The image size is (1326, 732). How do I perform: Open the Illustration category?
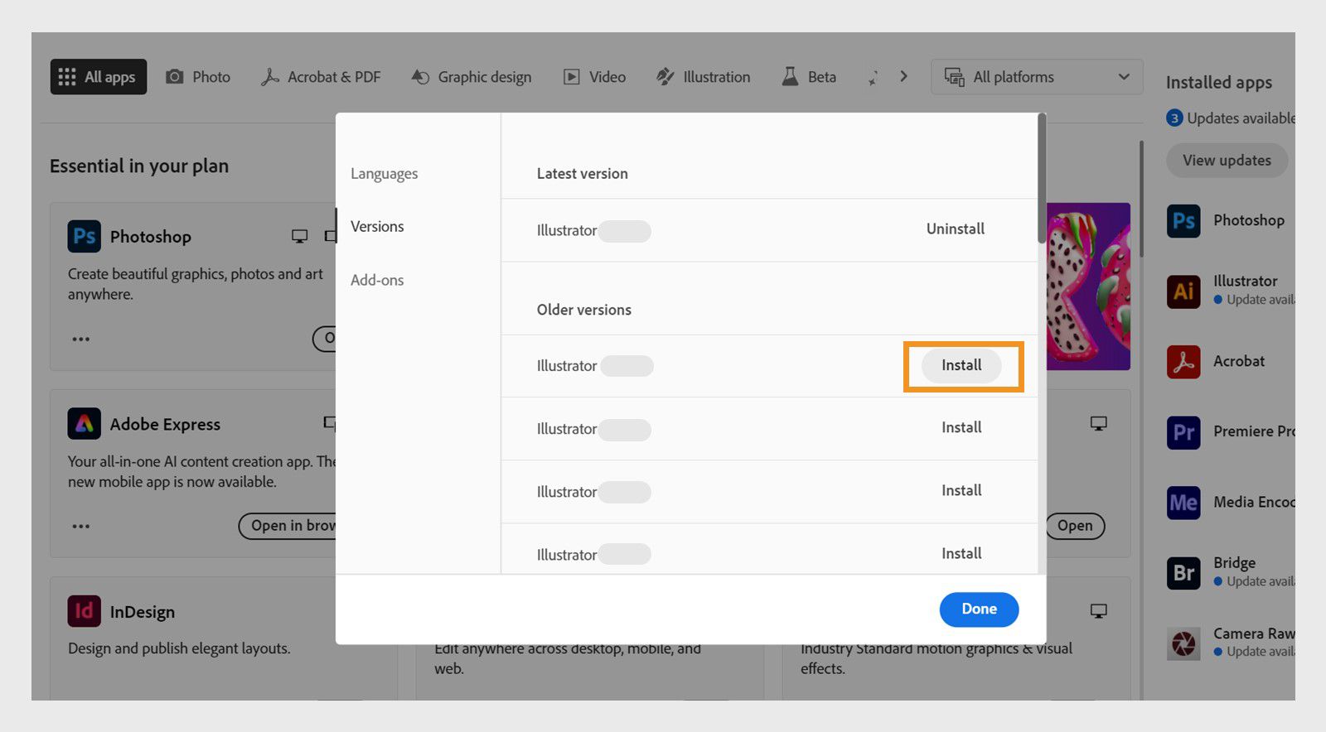click(704, 77)
